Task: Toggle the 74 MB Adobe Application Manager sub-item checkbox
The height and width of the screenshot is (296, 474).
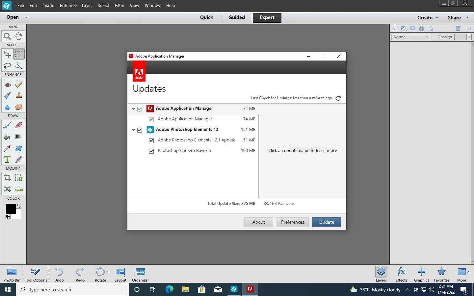Action: coord(151,119)
